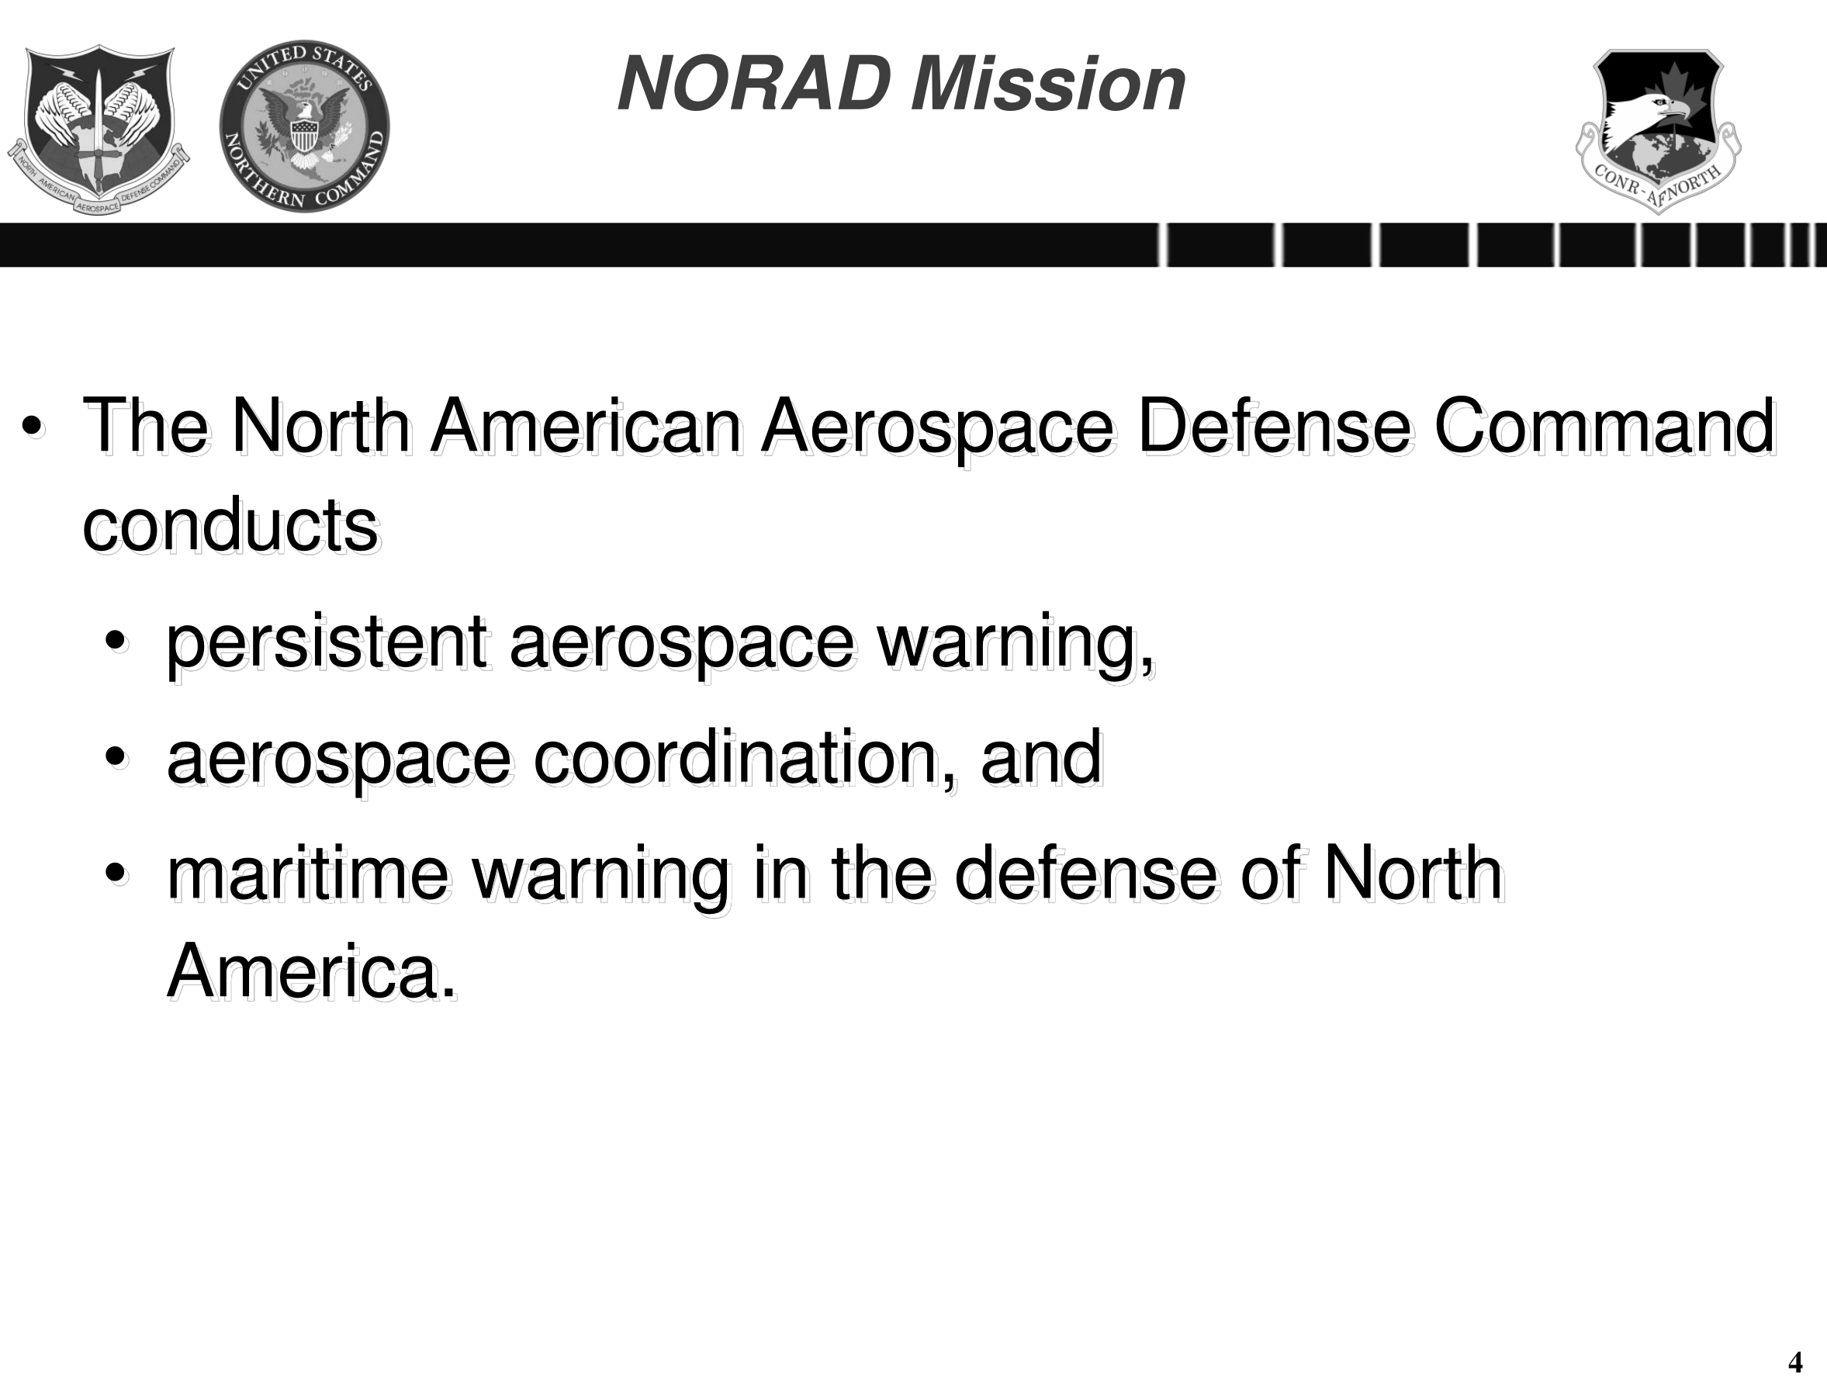Click the first-level bullet before 'The North American'

33,427
